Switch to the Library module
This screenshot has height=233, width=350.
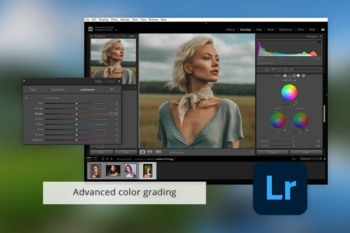click(230, 29)
